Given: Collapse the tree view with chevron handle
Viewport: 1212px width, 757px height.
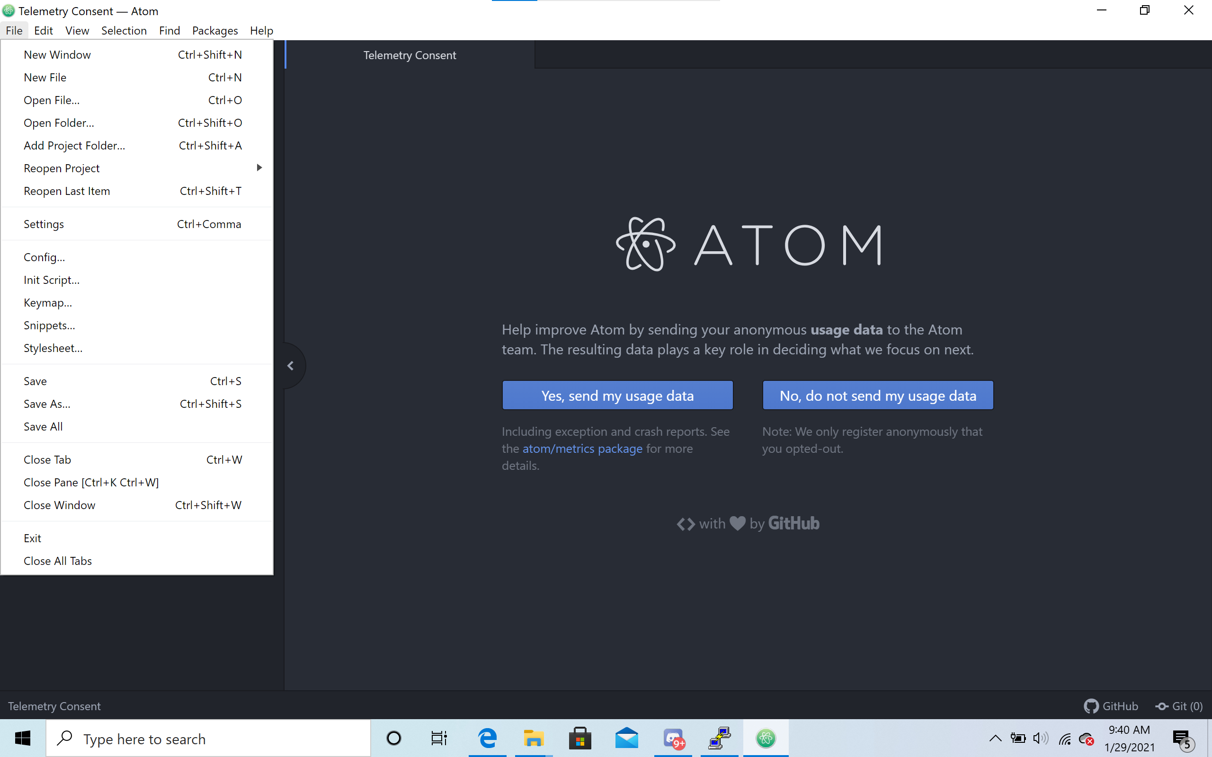Looking at the screenshot, I should pyautogui.click(x=291, y=366).
